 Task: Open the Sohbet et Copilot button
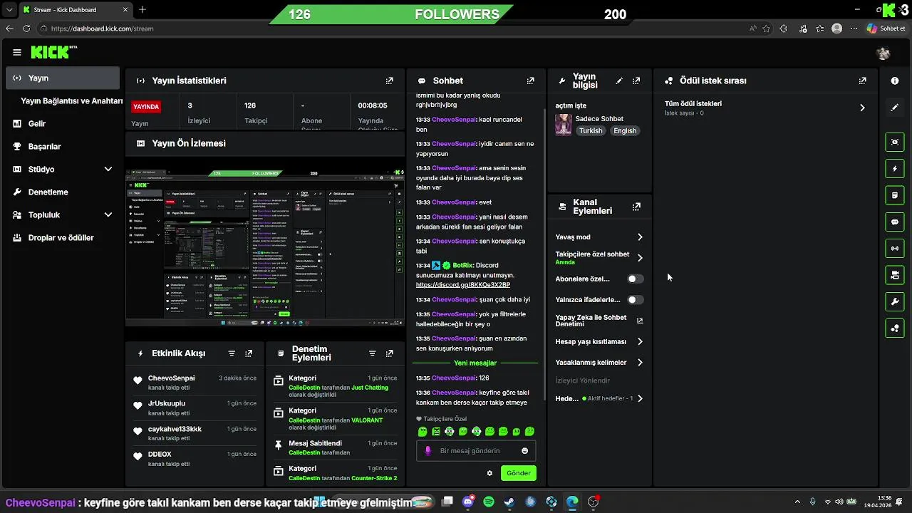886,28
